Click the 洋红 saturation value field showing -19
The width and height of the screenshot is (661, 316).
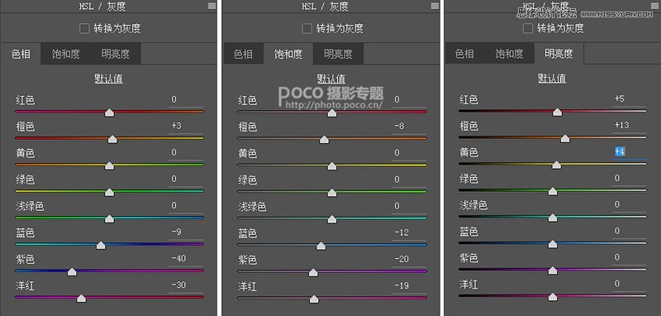pyautogui.click(x=409, y=286)
